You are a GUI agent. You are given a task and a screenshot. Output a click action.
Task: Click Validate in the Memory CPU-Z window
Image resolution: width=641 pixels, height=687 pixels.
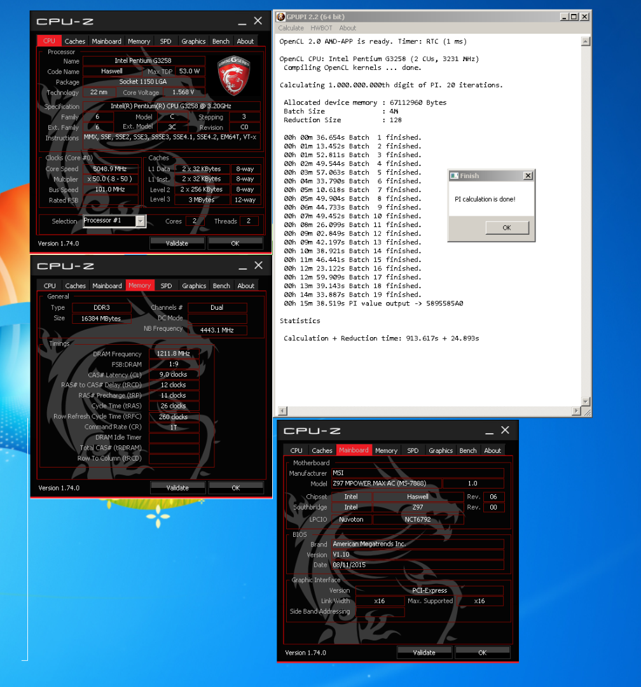177,488
